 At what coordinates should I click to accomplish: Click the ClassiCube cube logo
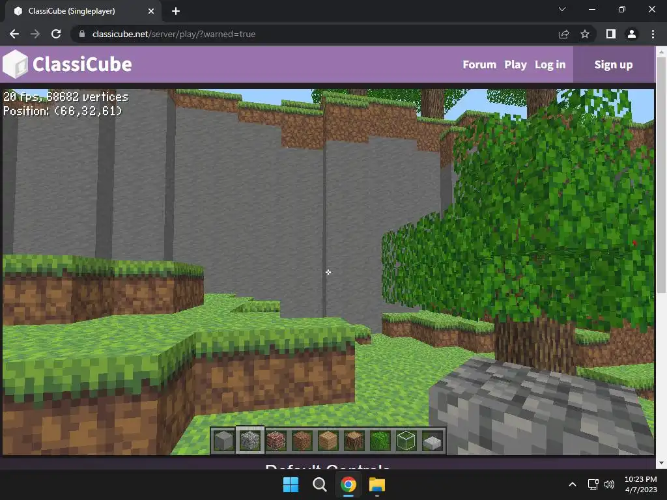(x=16, y=64)
